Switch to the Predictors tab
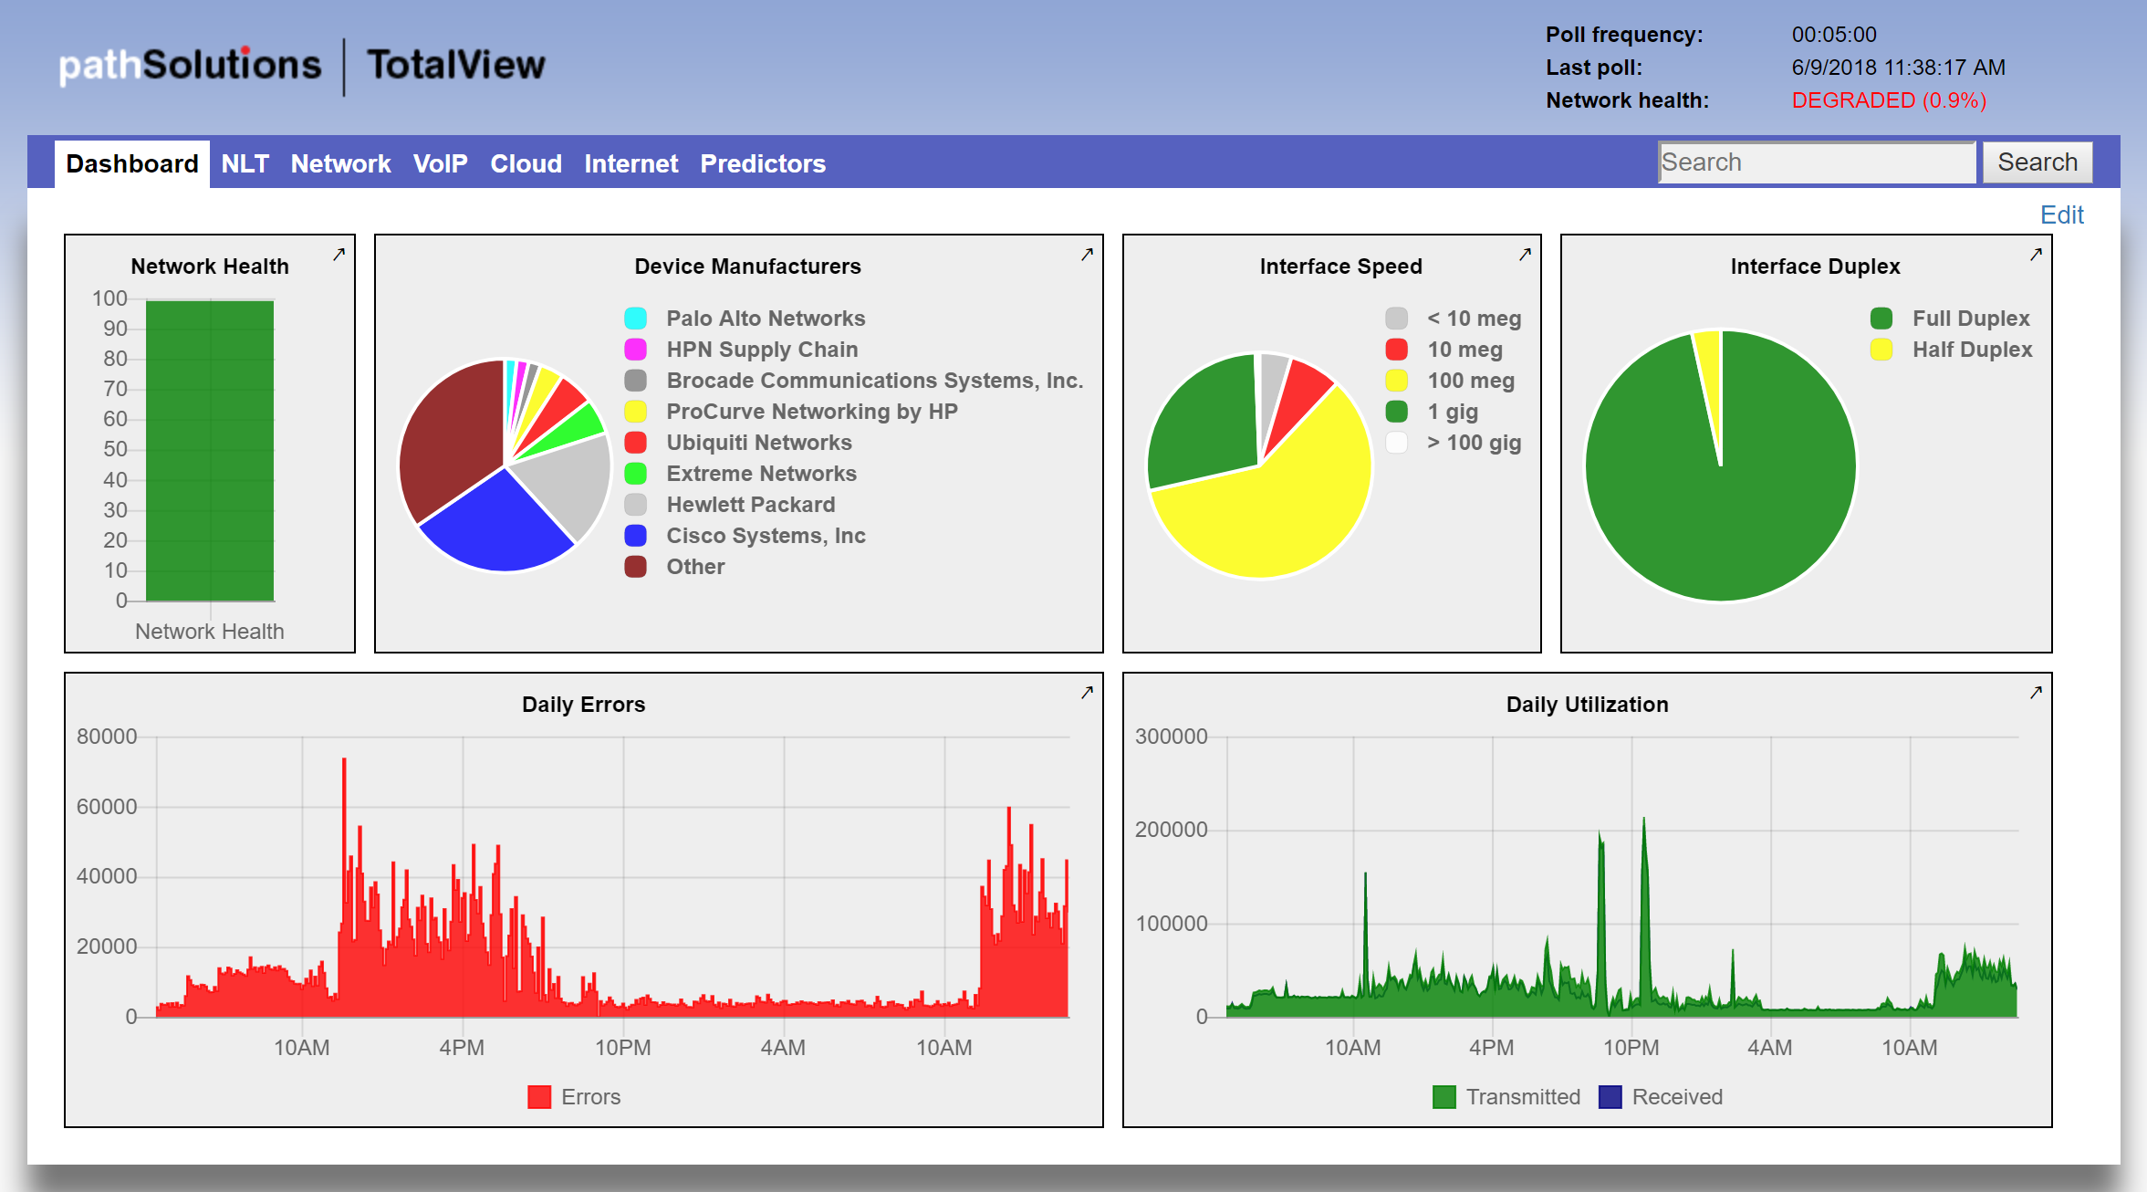The image size is (2147, 1192). (763, 163)
